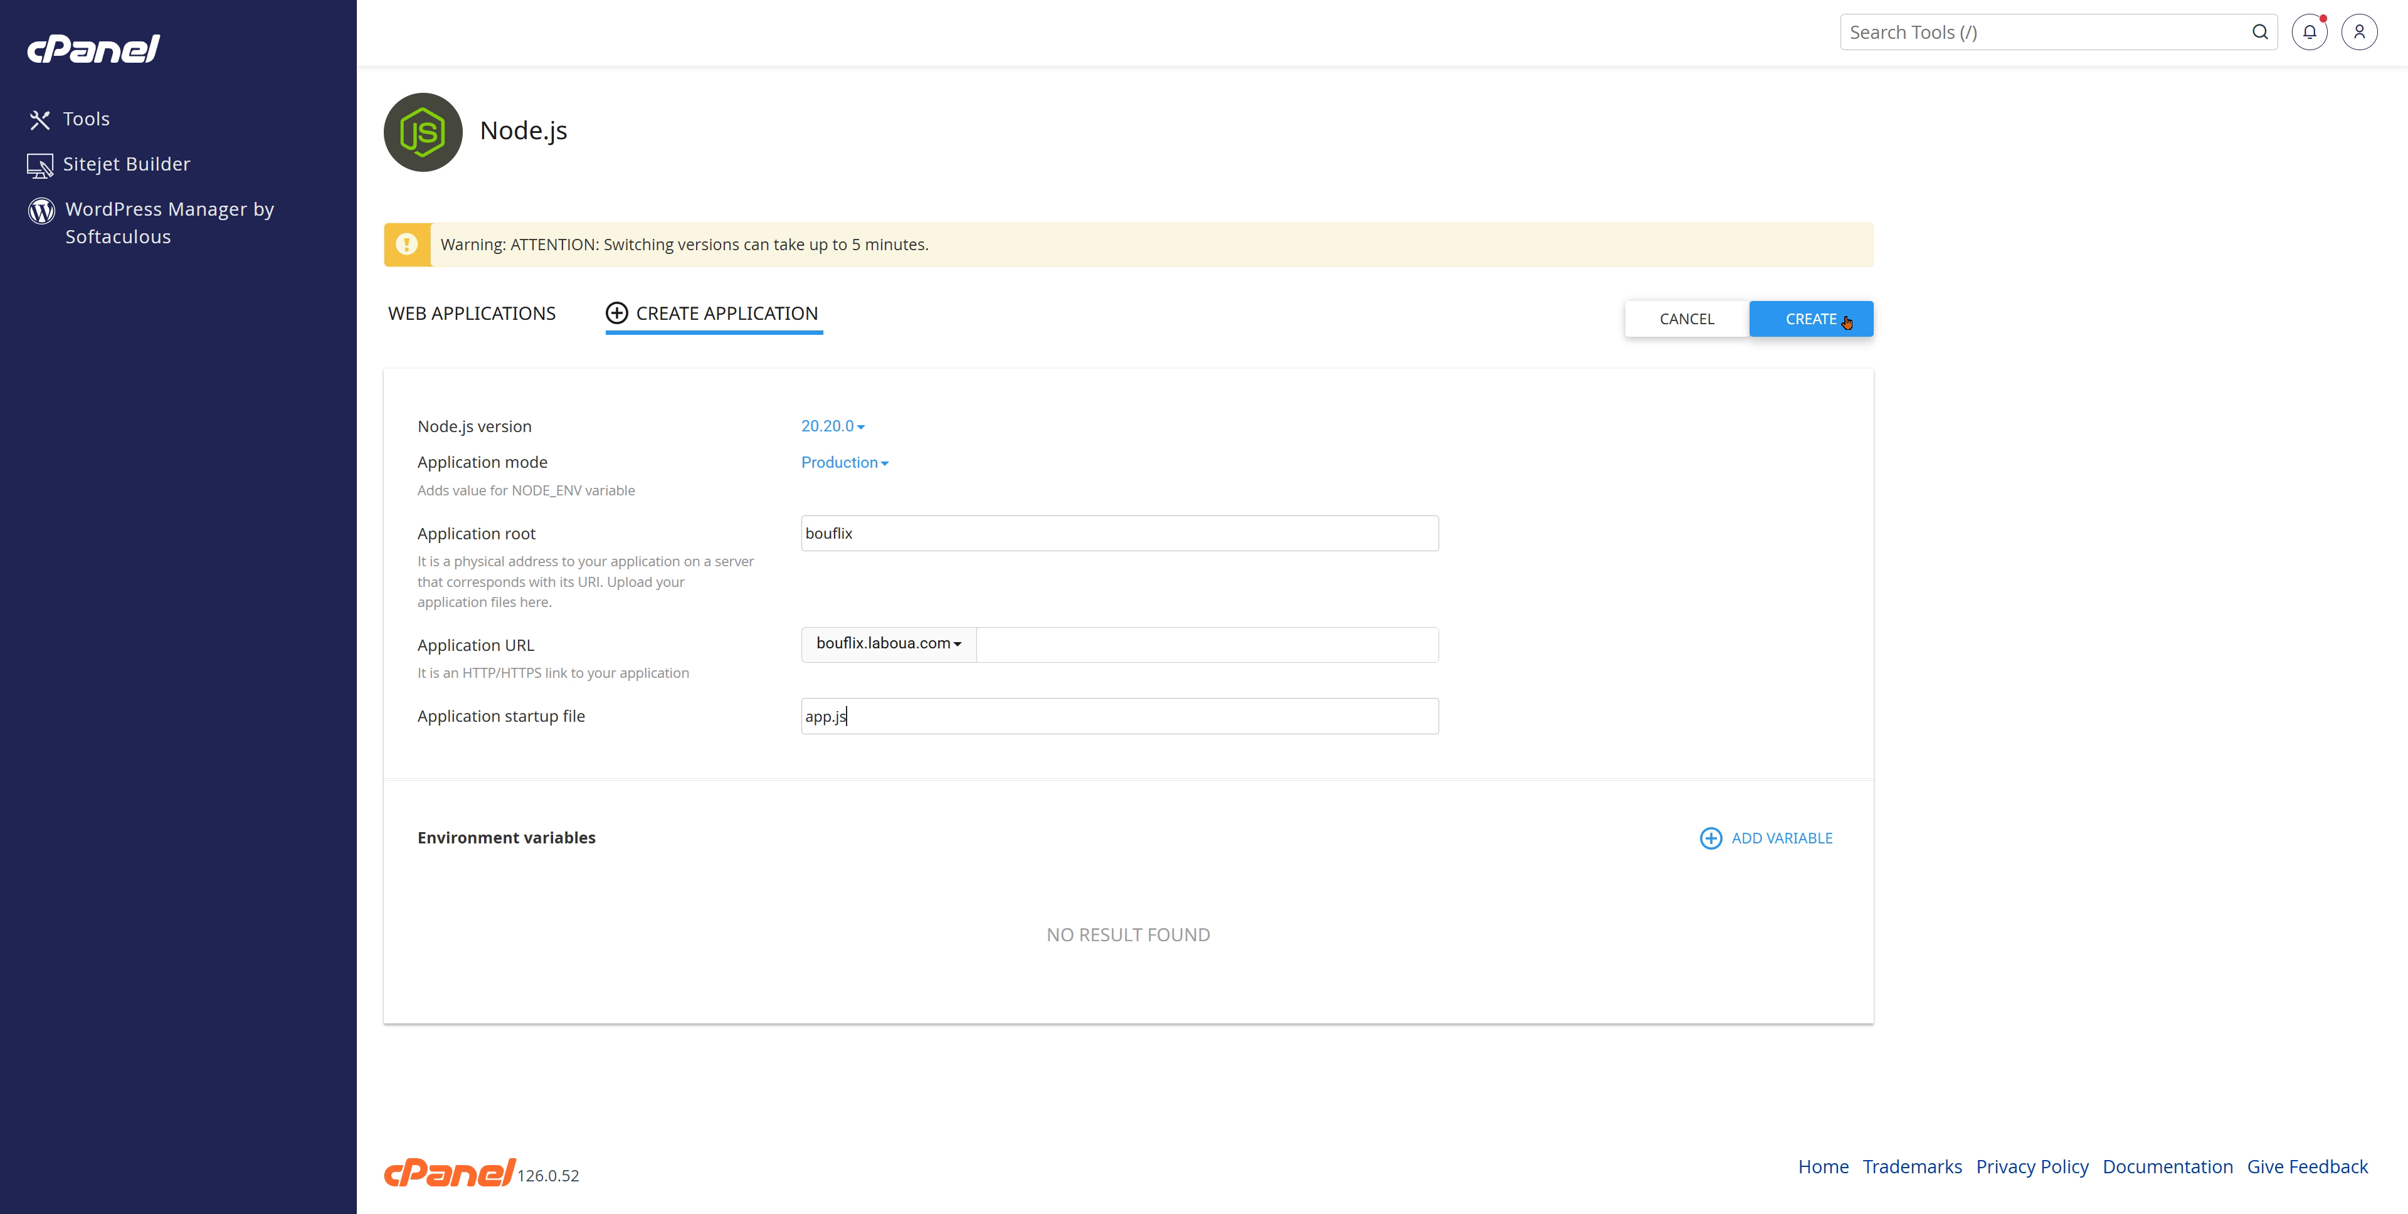Image resolution: width=2408 pixels, height=1214 pixels.
Task: Click the 'Application root' label
Action: (476, 534)
